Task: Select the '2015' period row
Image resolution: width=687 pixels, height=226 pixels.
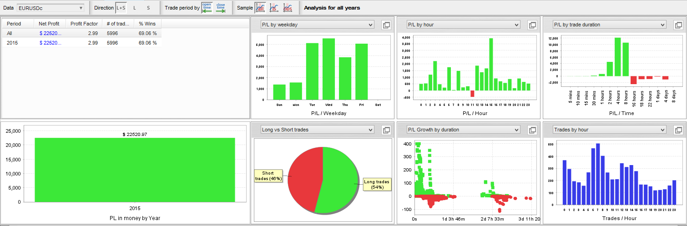Action: point(82,43)
